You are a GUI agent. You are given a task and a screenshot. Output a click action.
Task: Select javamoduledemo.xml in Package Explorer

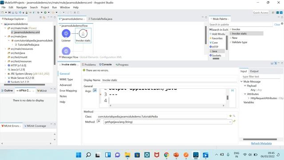click(25, 32)
